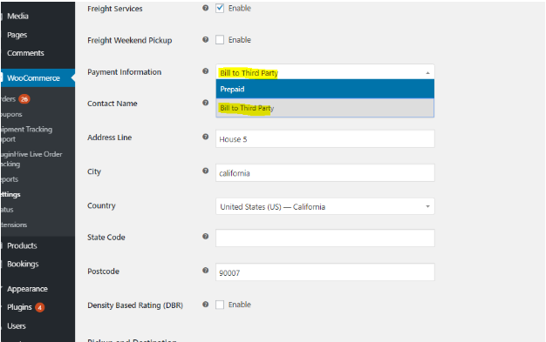Open Plugins in sidebar
The width and height of the screenshot is (546, 342).
coord(19,307)
